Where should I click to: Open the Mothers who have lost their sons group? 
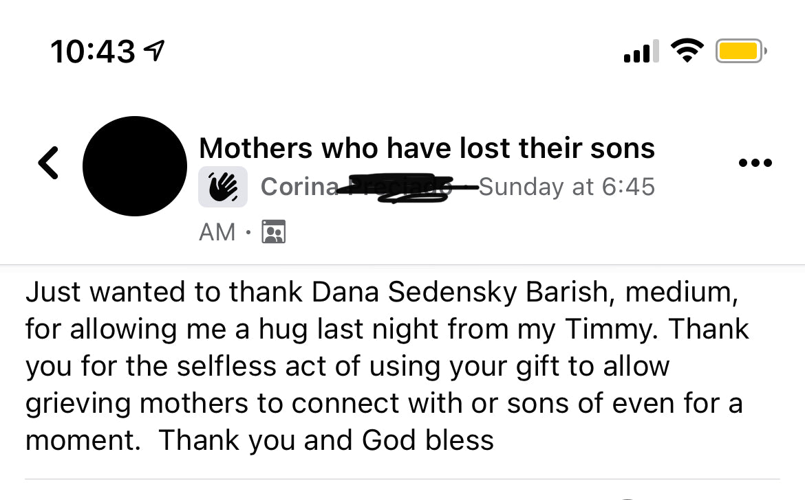[427, 148]
